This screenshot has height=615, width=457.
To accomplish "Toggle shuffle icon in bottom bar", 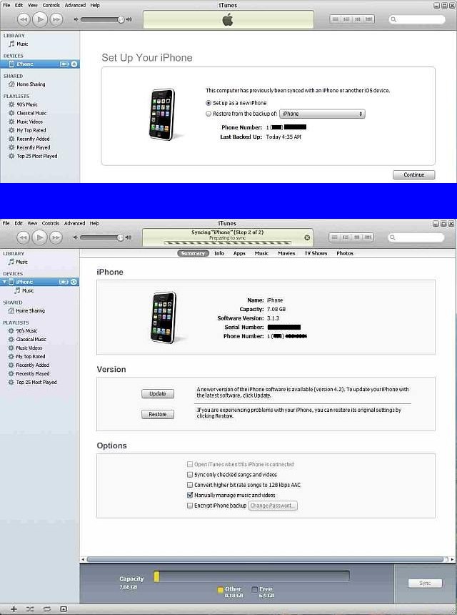I will [30, 609].
